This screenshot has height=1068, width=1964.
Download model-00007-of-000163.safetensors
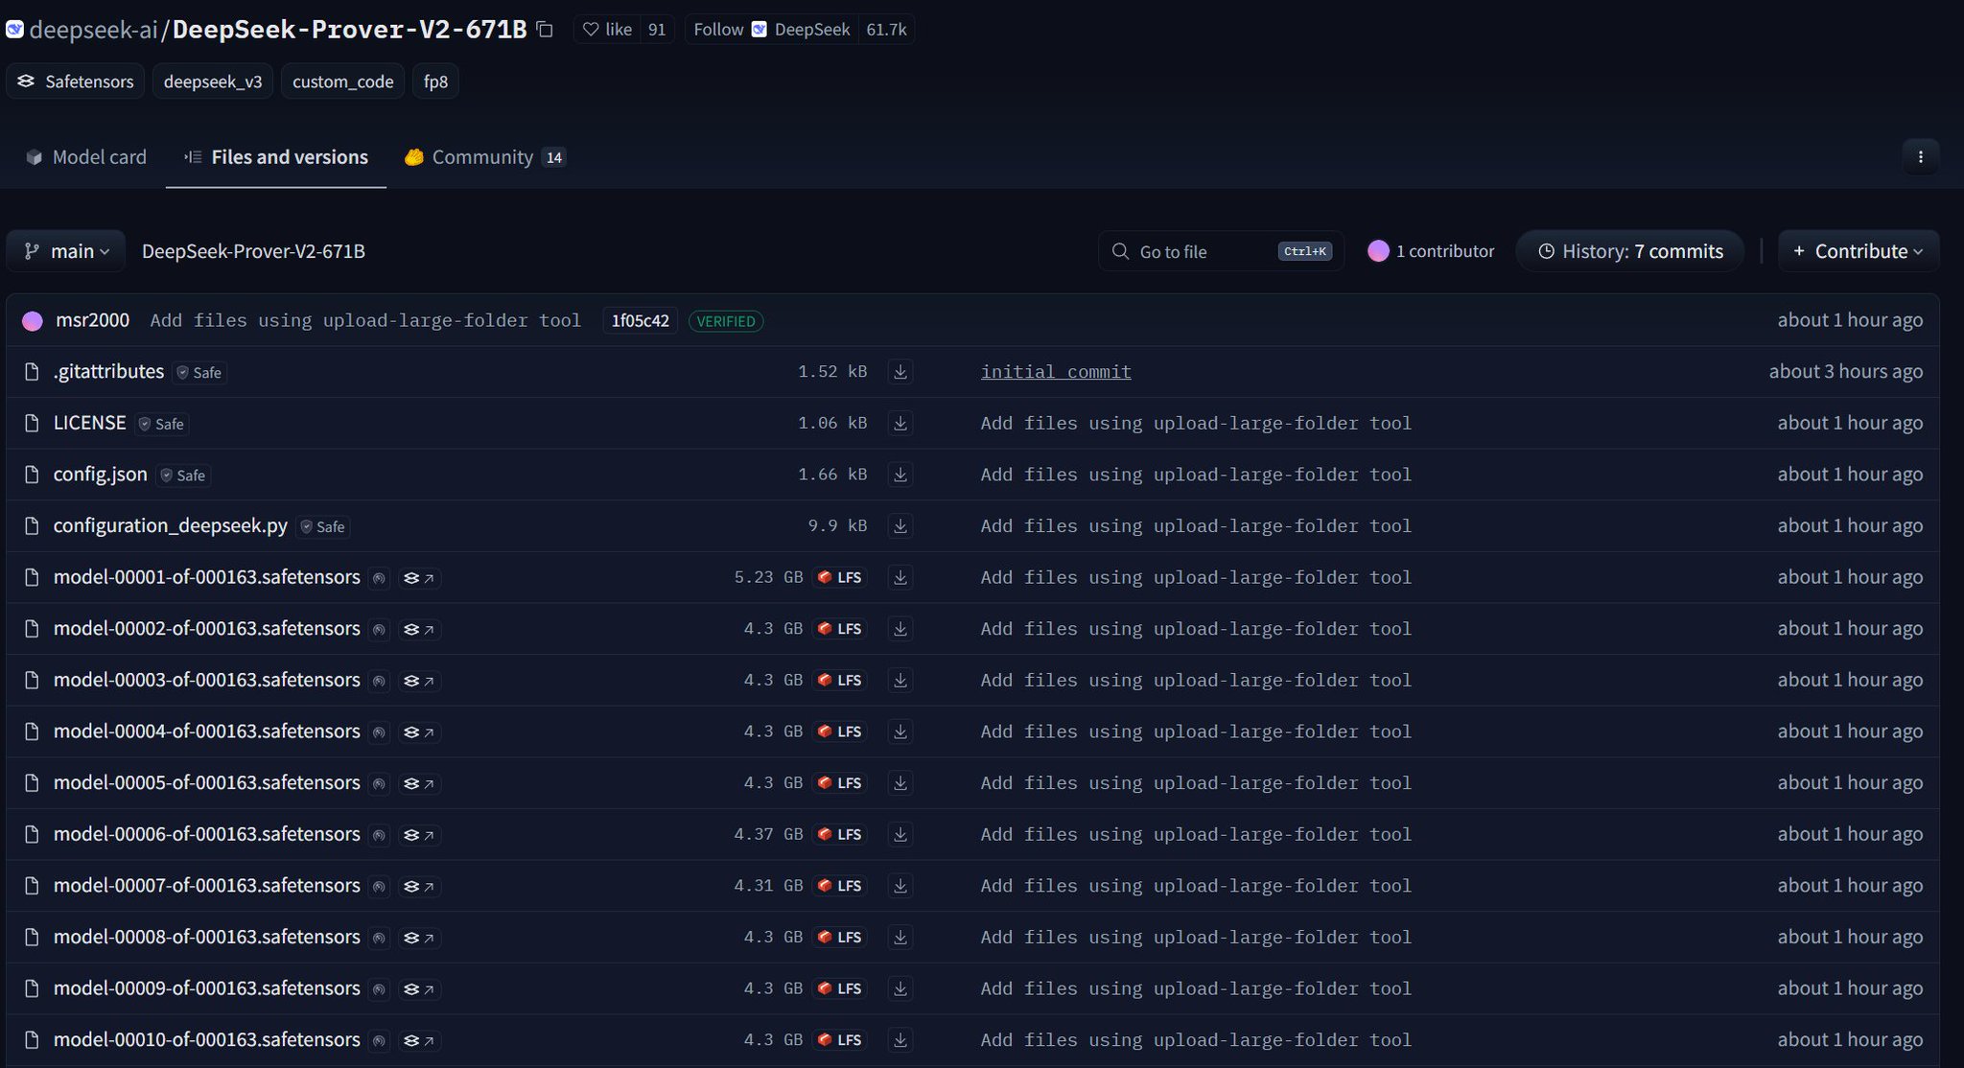900,886
